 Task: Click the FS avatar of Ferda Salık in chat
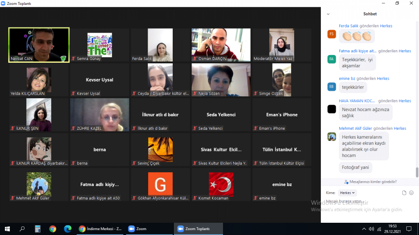[x=332, y=34]
